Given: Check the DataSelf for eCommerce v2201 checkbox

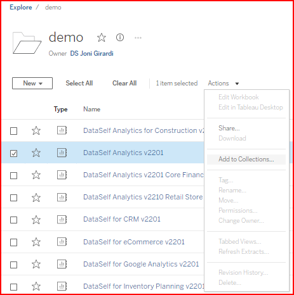Looking at the screenshot, I should click(x=14, y=242).
